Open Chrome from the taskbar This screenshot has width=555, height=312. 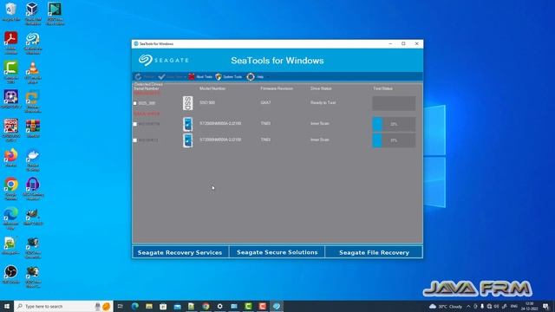(x=206, y=306)
